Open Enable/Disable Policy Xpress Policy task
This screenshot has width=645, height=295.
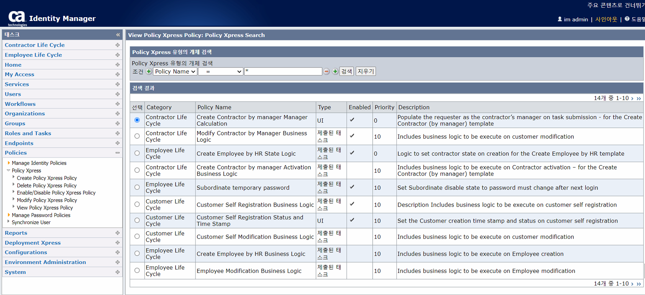point(56,193)
